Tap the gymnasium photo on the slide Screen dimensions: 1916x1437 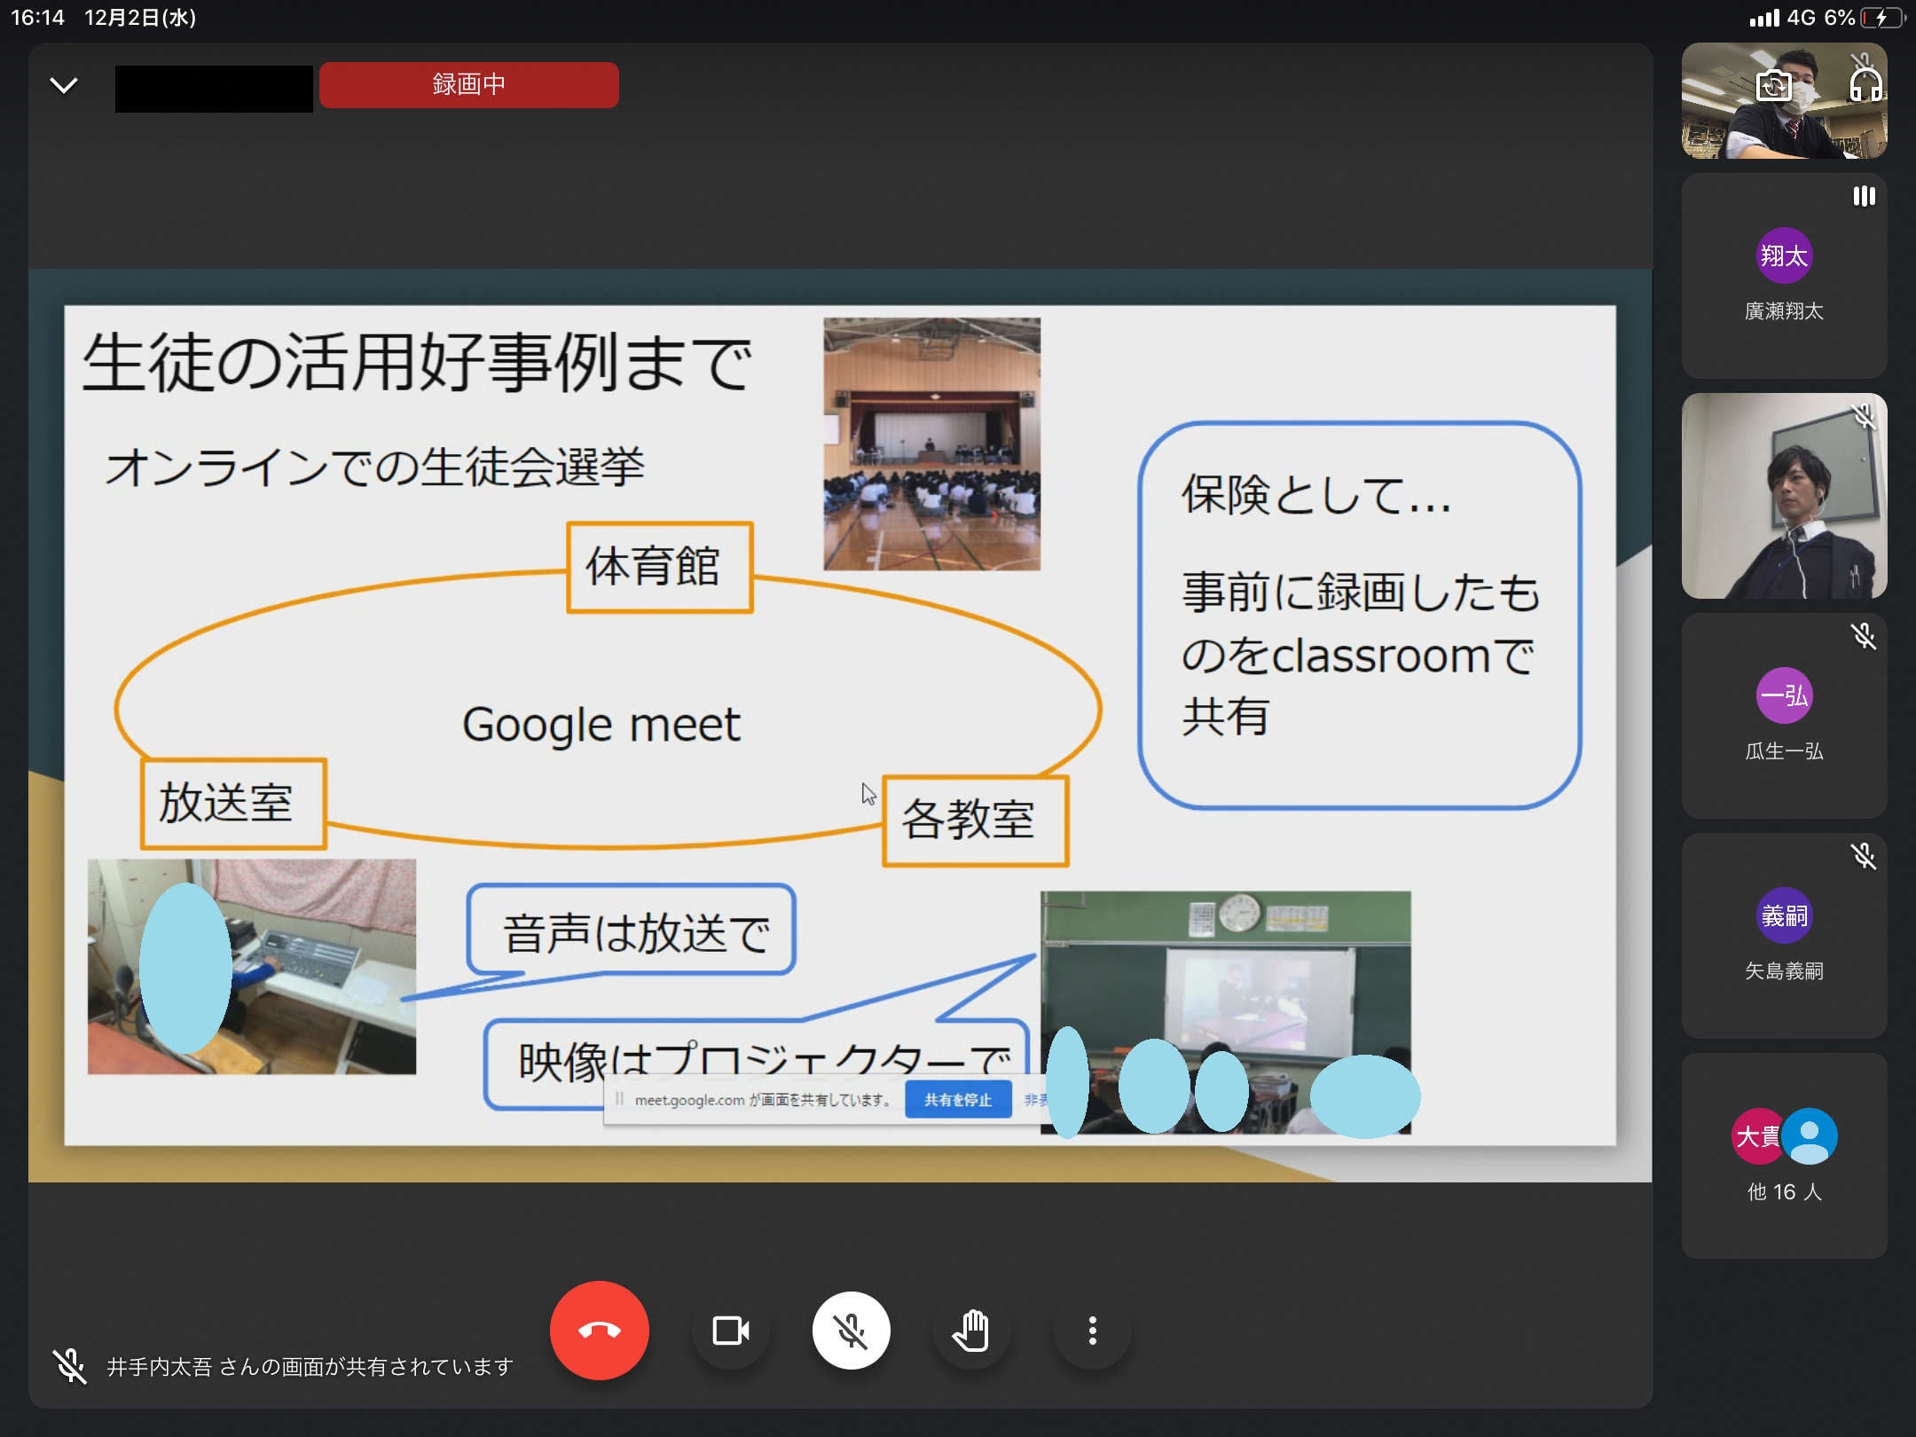point(931,444)
